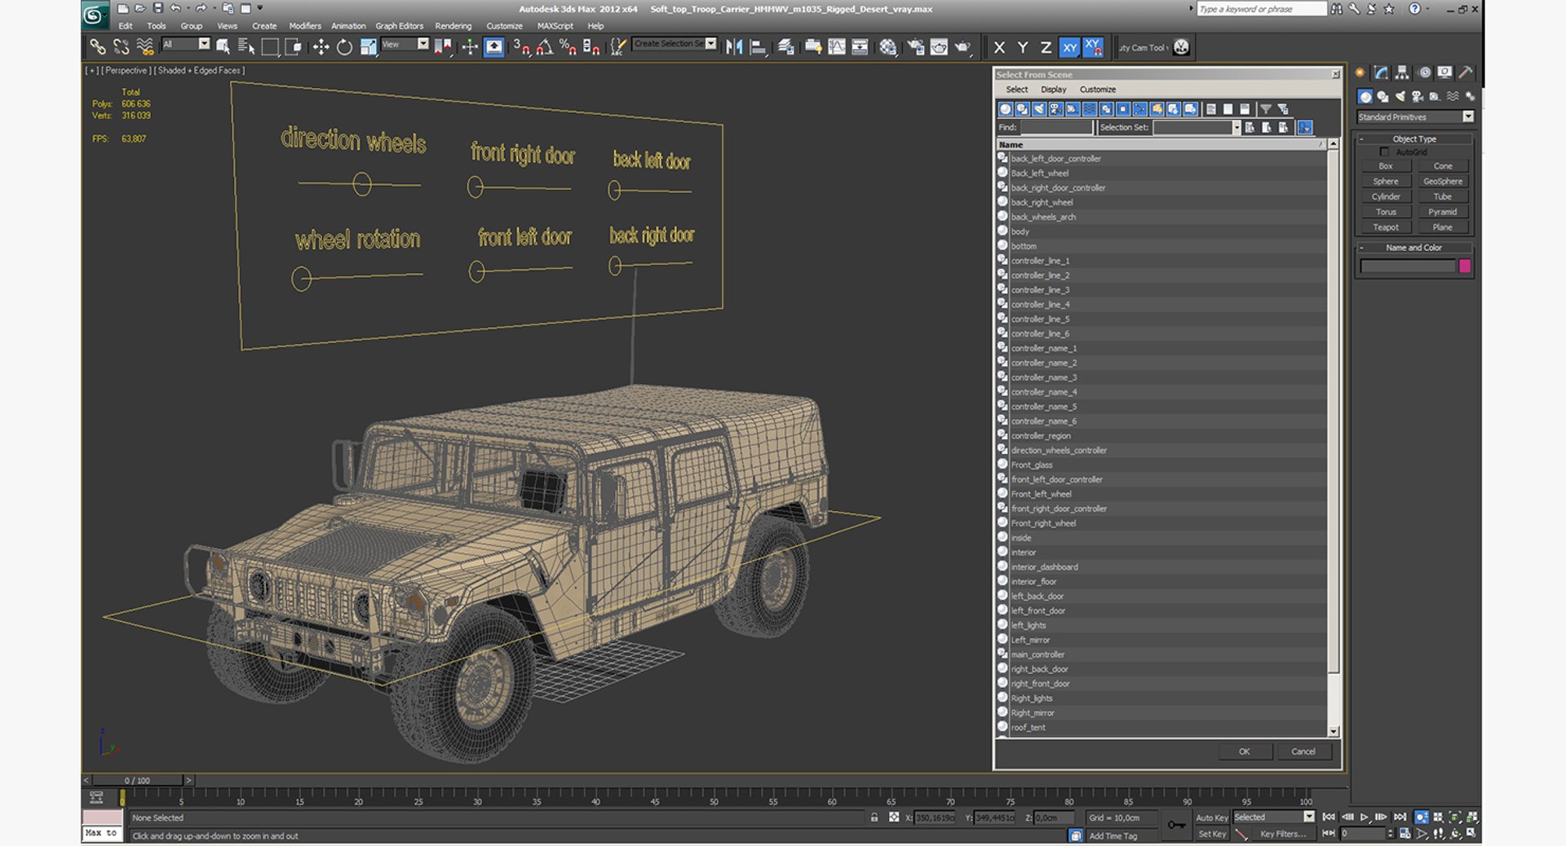The image size is (1566, 846).
Task: Click the Torus primitive button
Action: tap(1385, 212)
